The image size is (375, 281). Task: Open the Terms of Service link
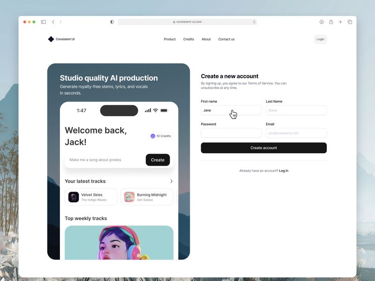[261, 82]
